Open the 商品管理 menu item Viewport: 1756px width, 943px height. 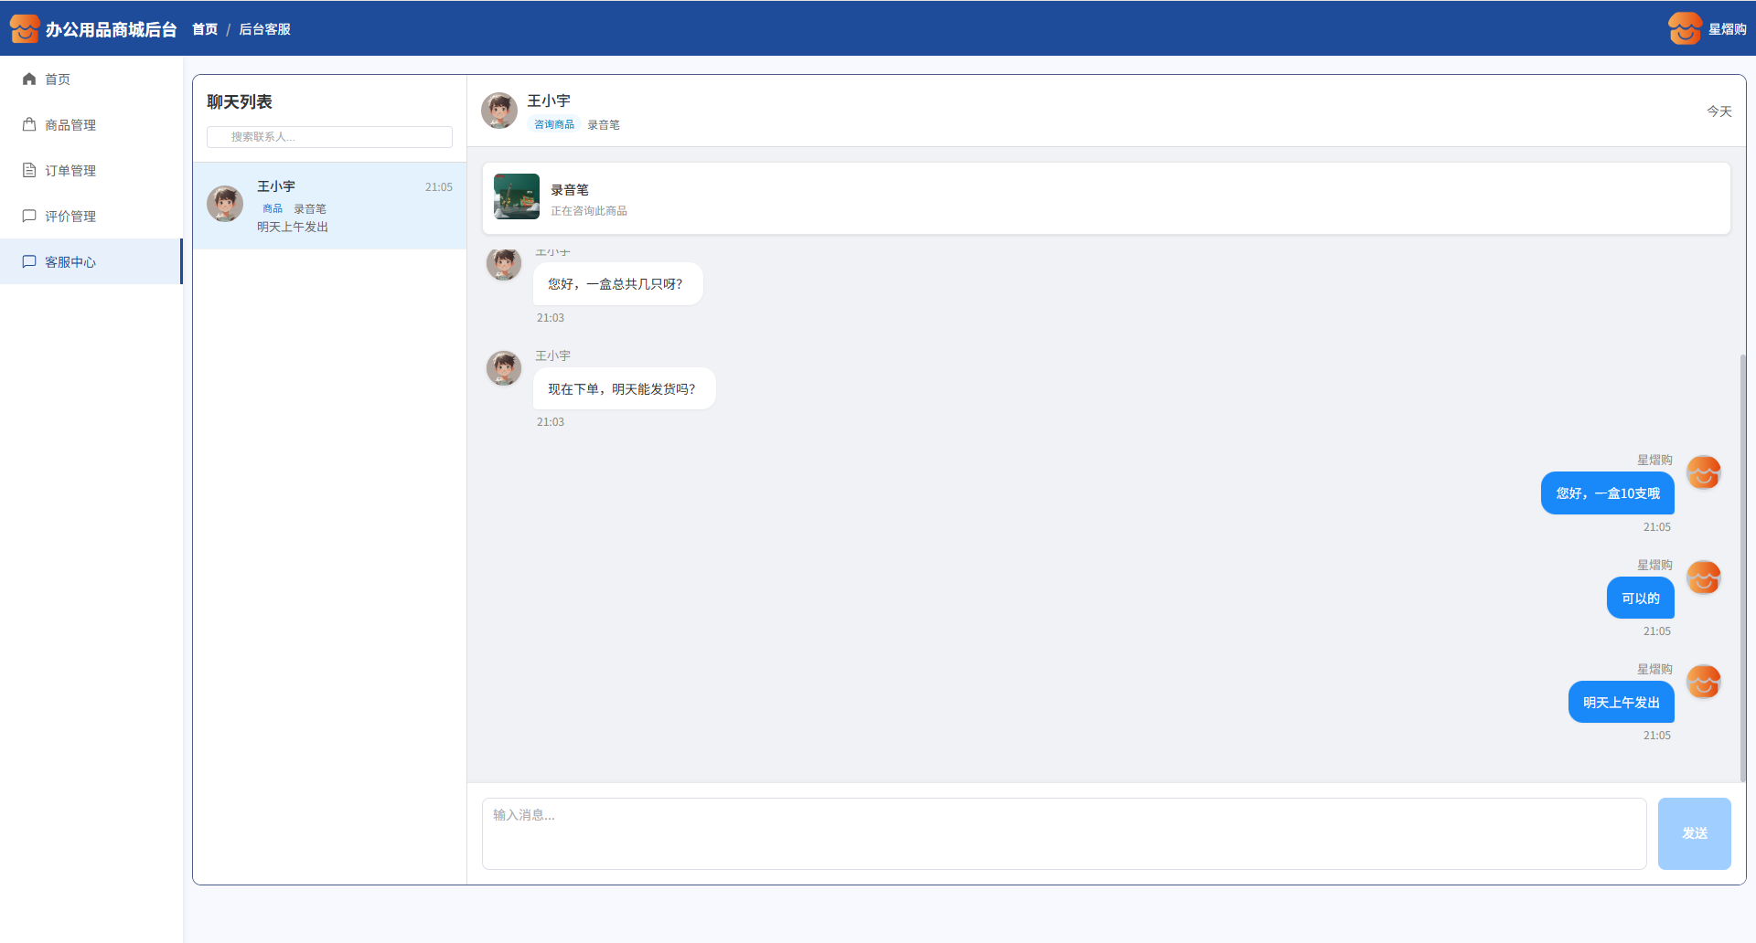(x=70, y=125)
